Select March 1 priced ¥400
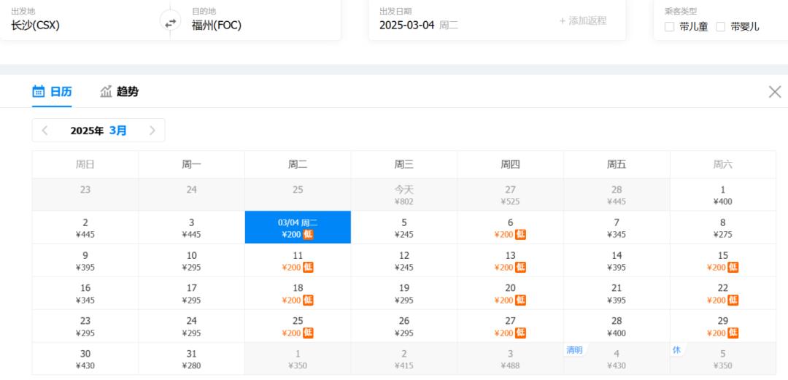The height and width of the screenshot is (380, 788). (x=723, y=195)
